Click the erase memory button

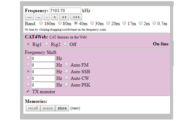[48, 108]
